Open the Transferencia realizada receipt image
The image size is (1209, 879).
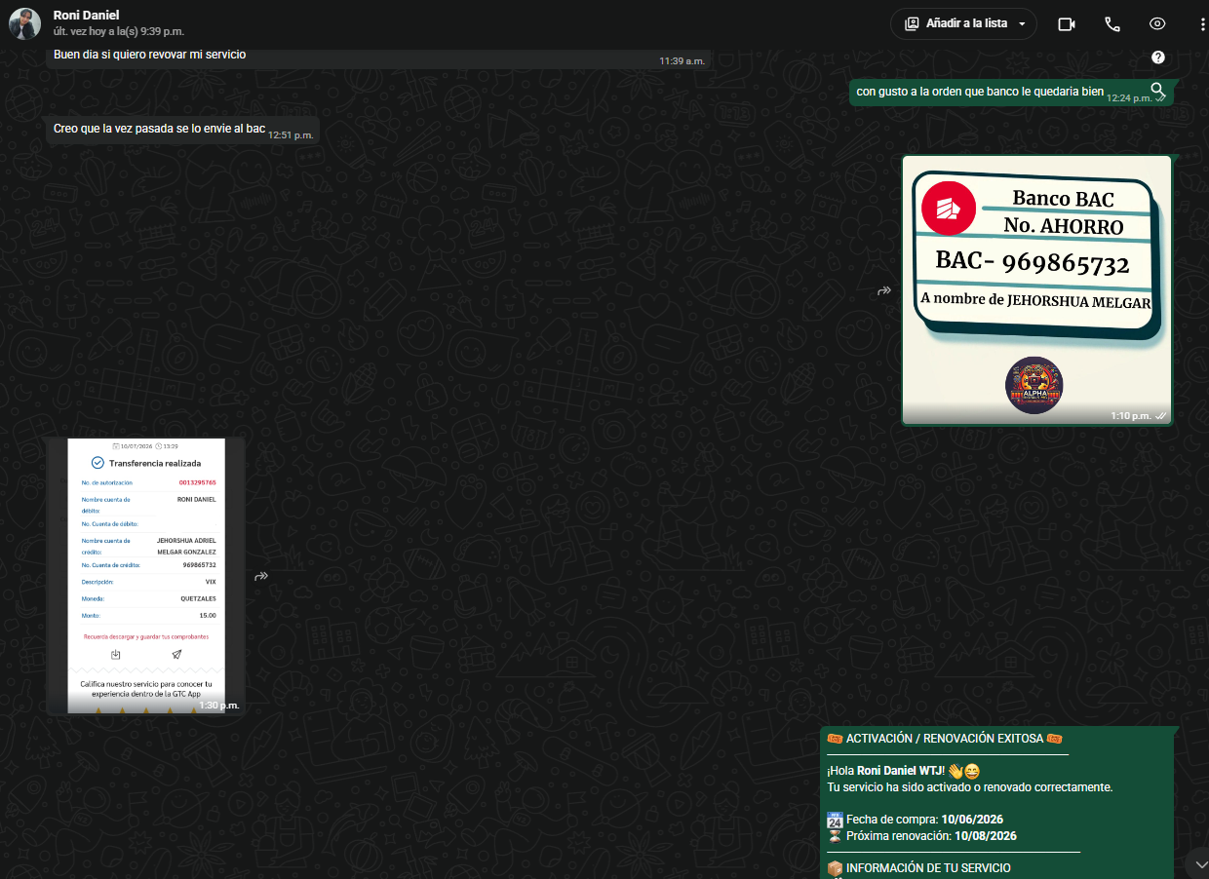pyautogui.click(x=146, y=576)
